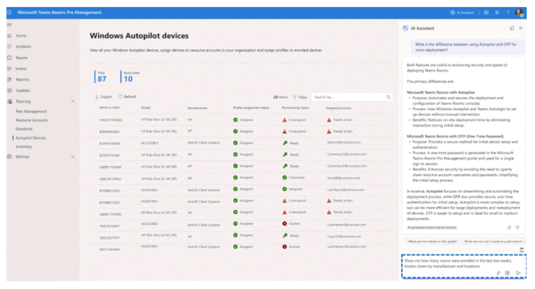Screen dimensions: 535x289
Task: Sort by Assigned account column header
Action: coord(338,108)
